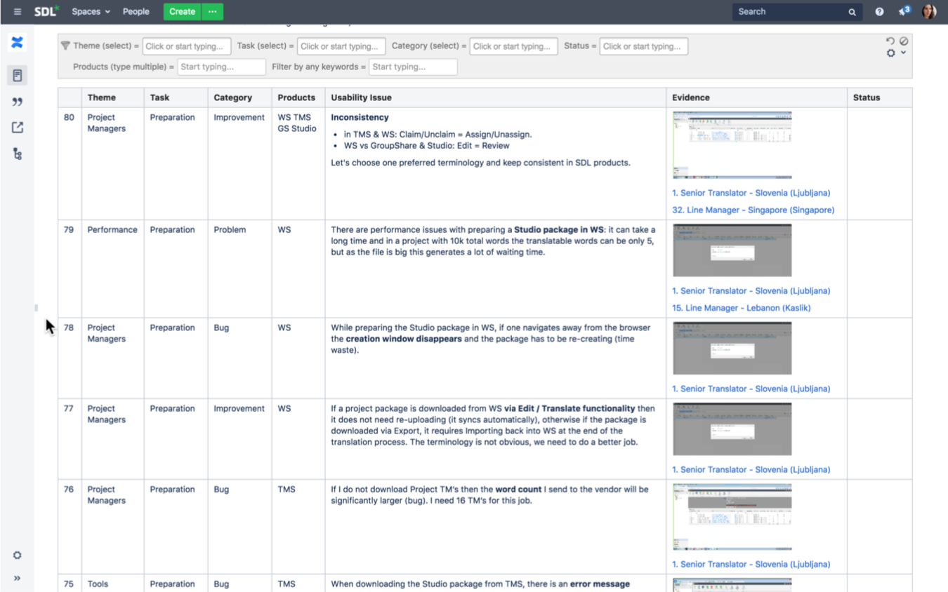Open evidence thumbnail in row 80

coord(732,145)
